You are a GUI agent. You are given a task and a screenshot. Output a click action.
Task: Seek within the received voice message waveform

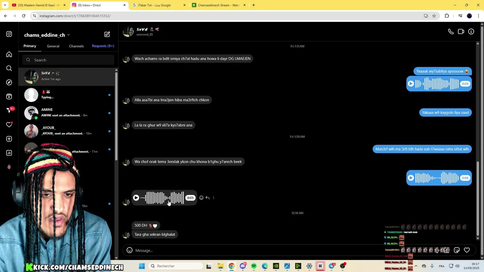tap(162, 198)
